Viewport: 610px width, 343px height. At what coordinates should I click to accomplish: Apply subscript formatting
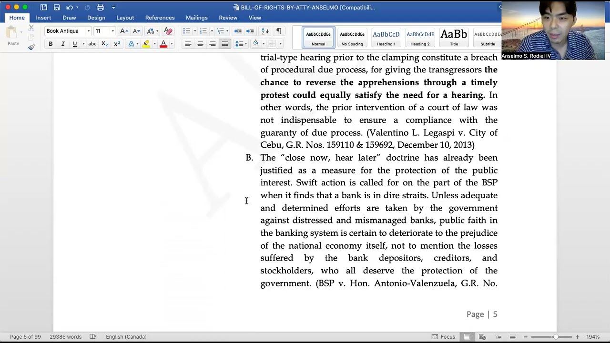[104, 44]
